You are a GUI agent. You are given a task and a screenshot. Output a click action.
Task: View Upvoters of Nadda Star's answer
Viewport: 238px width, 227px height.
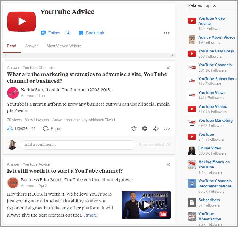click(x=37, y=120)
